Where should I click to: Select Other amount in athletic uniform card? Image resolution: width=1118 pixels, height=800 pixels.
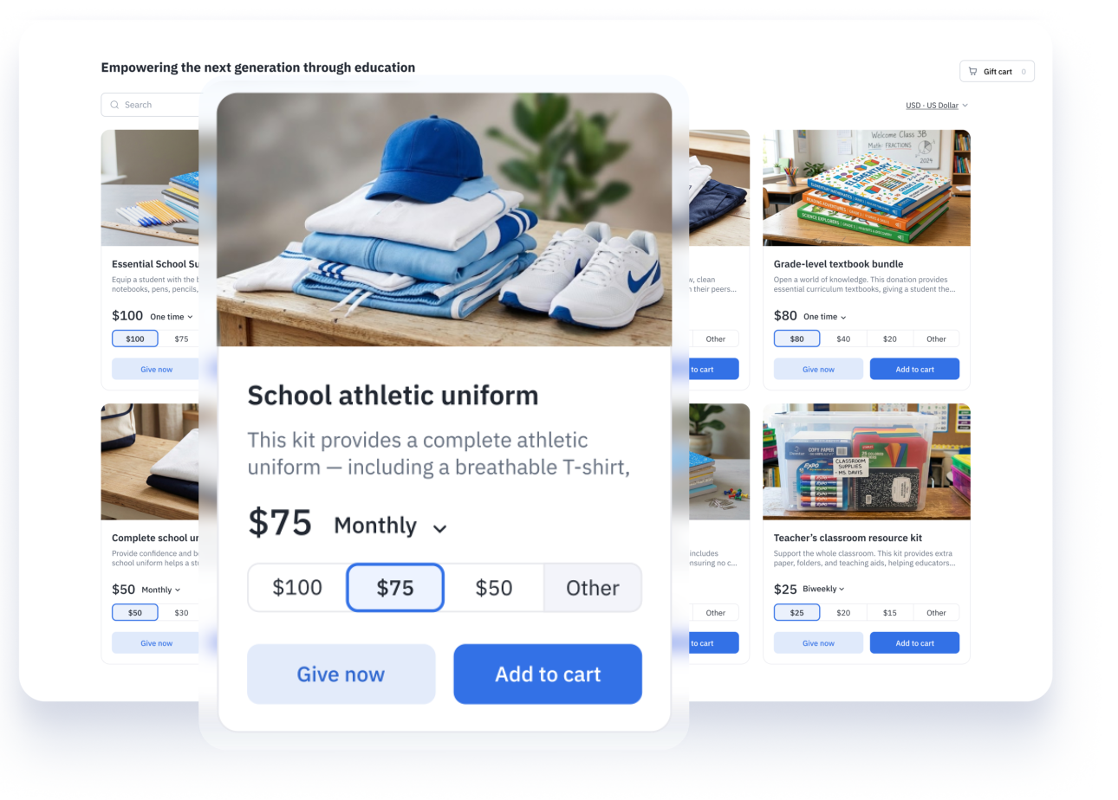pyautogui.click(x=593, y=588)
